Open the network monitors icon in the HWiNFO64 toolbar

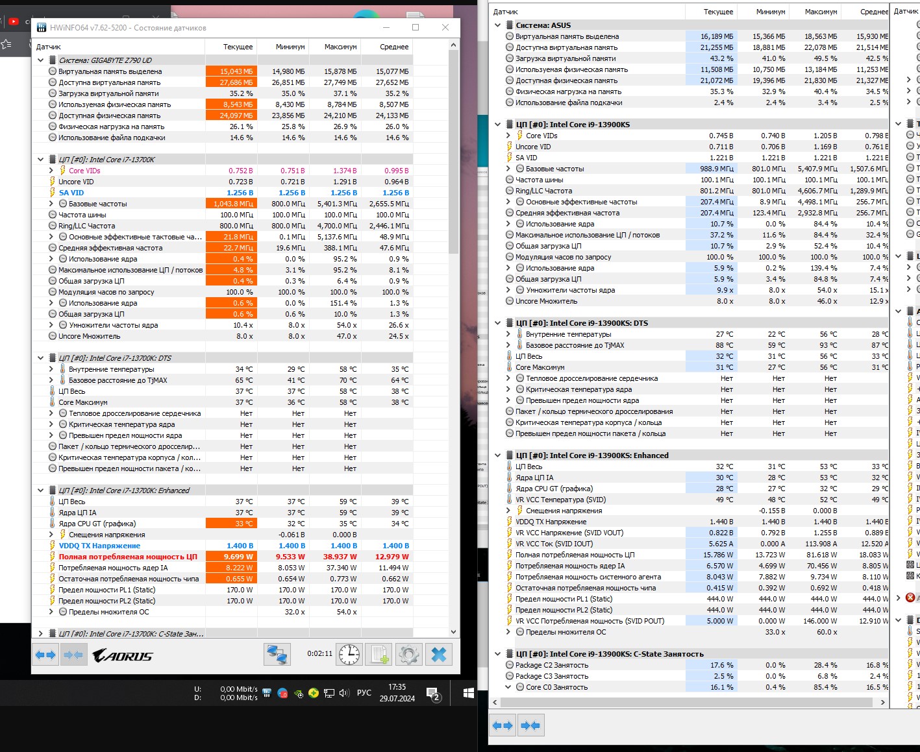click(277, 655)
